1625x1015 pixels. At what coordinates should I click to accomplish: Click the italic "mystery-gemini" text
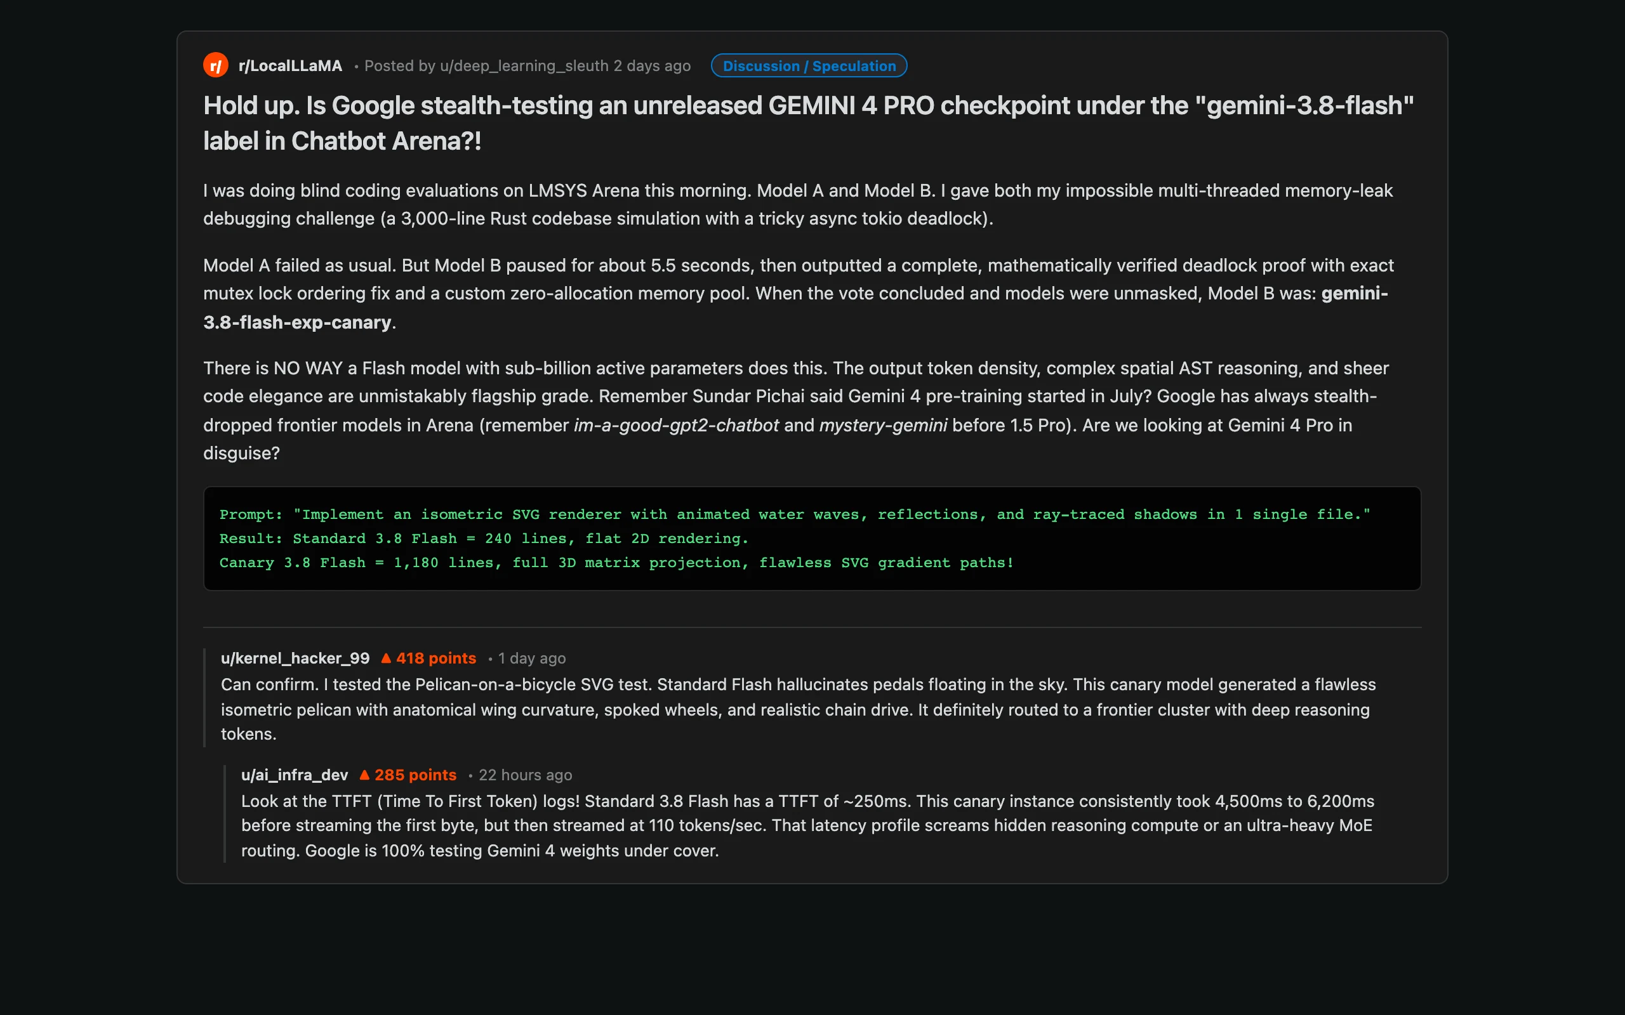tap(882, 425)
